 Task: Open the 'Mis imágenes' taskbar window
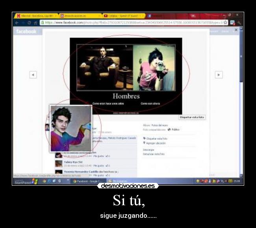click(x=119, y=181)
